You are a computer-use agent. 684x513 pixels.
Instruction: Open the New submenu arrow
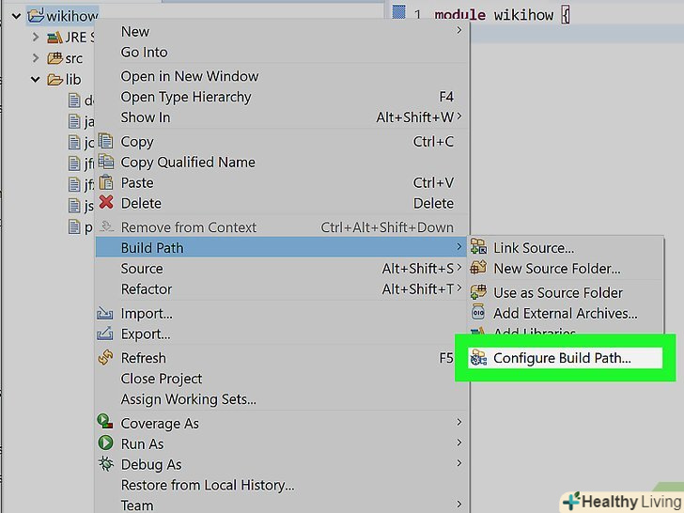tap(459, 30)
